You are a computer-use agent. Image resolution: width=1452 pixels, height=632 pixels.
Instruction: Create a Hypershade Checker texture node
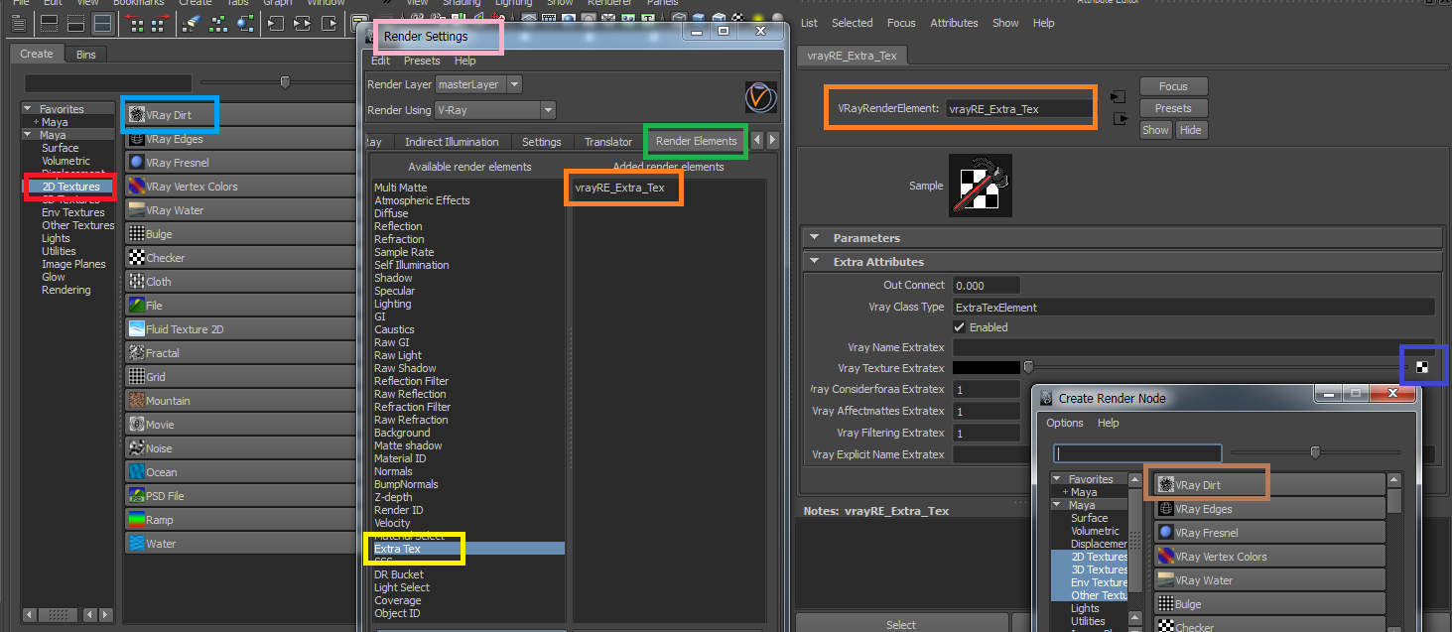coord(239,258)
